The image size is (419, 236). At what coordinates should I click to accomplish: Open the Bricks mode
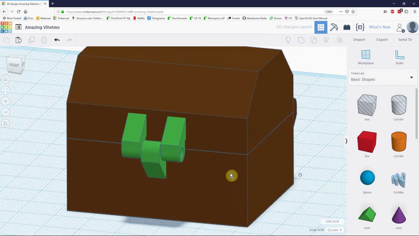coord(347,27)
